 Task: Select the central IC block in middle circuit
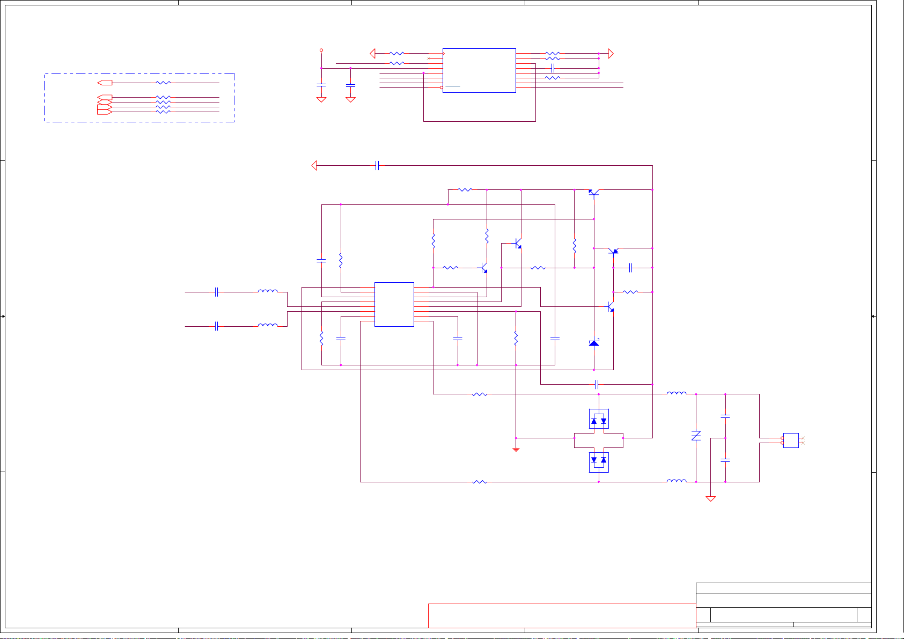(x=394, y=304)
